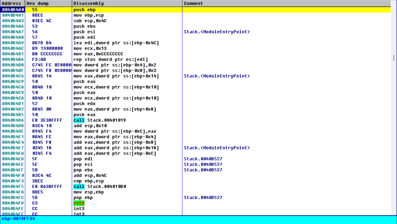Select the highlighted push ebp instruction
The image size is (397, 224).
(84, 10)
